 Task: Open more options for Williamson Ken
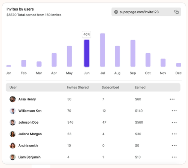click(174, 111)
